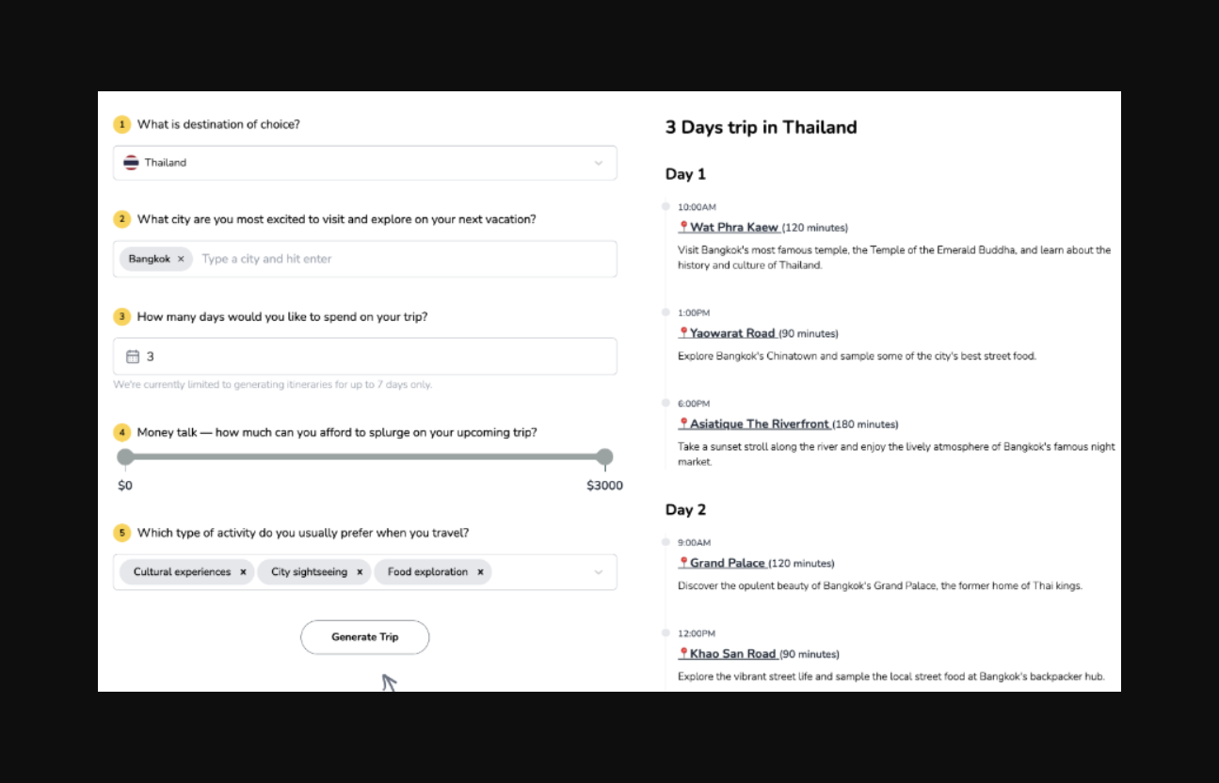Remove the City sightseeing tag
Image resolution: width=1219 pixels, height=783 pixels.
coord(360,572)
